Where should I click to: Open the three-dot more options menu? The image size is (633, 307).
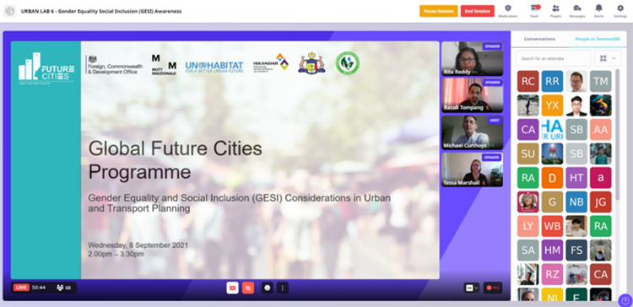[x=283, y=288]
